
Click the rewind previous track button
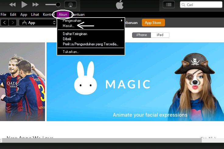[x=12, y=5]
